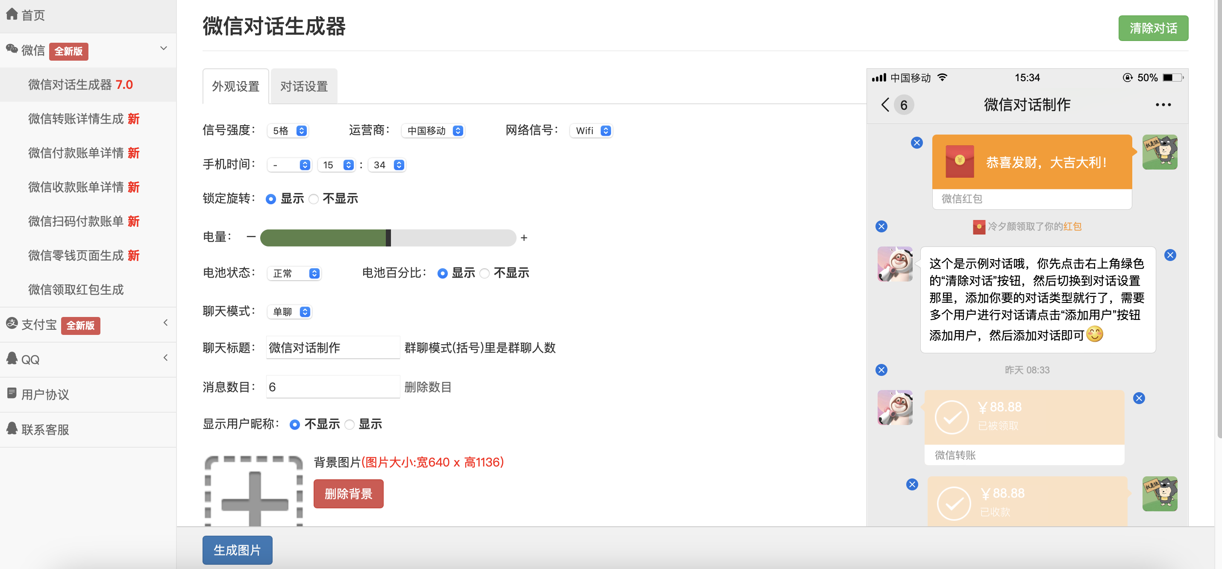Set 显示用户昵称 to 不显示
This screenshot has width=1222, height=569.
[x=294, y=425]
